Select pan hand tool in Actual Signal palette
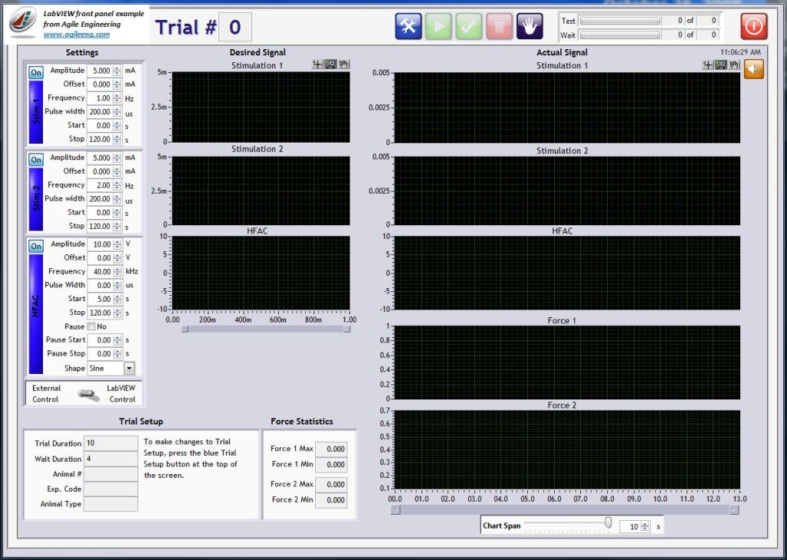 click(732, 65)
